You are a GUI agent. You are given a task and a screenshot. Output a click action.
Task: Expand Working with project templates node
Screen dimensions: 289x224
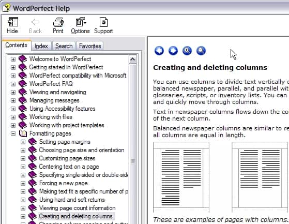click(13, 126)
